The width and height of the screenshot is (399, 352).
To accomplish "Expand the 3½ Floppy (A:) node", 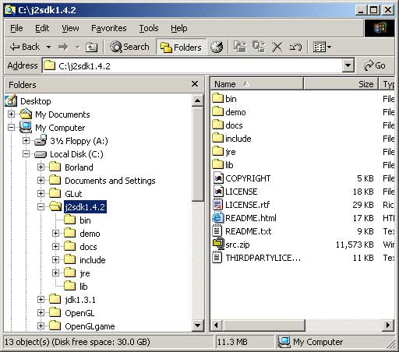I will tap(26, 141).
